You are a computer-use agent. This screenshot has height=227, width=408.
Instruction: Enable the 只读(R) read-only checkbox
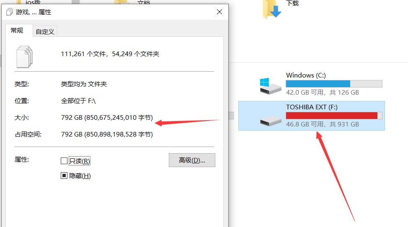64,161
